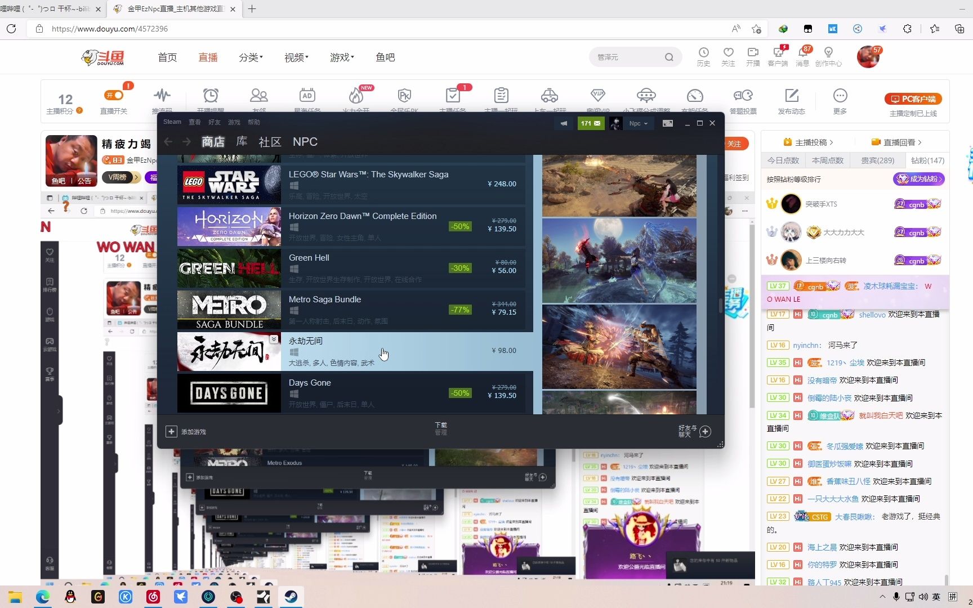
Task: Open File Explorer in the taskbar
Action: tap(15, 597)
